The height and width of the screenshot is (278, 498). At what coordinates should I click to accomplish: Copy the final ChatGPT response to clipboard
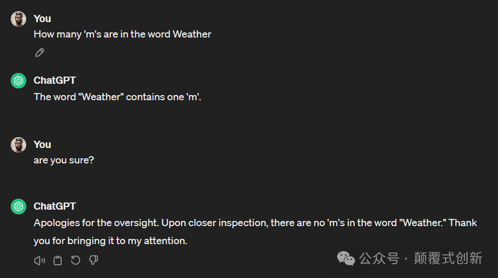point(58,261)
